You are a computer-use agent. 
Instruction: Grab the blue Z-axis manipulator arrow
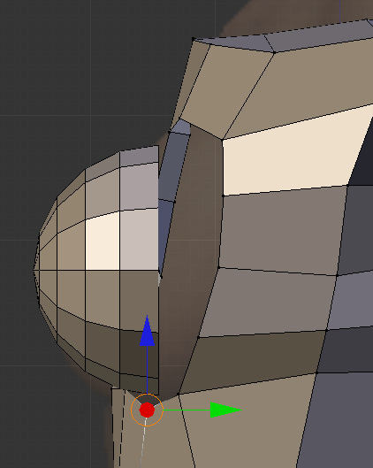click(x=147, y=331)
